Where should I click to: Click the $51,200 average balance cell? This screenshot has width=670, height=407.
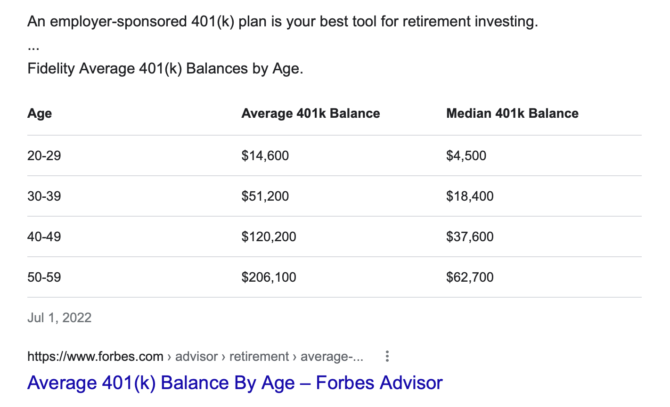[265, 196]
